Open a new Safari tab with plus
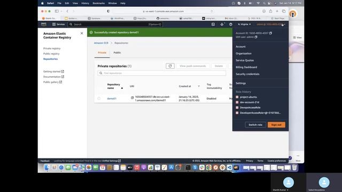The width and height of the screenshot is (342, 192). tap(277, 11)
